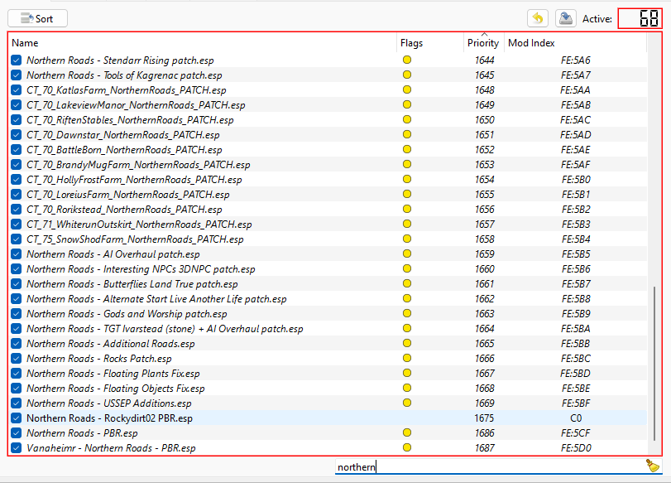Click mod index FE:5BA

[x=576, y=329]
